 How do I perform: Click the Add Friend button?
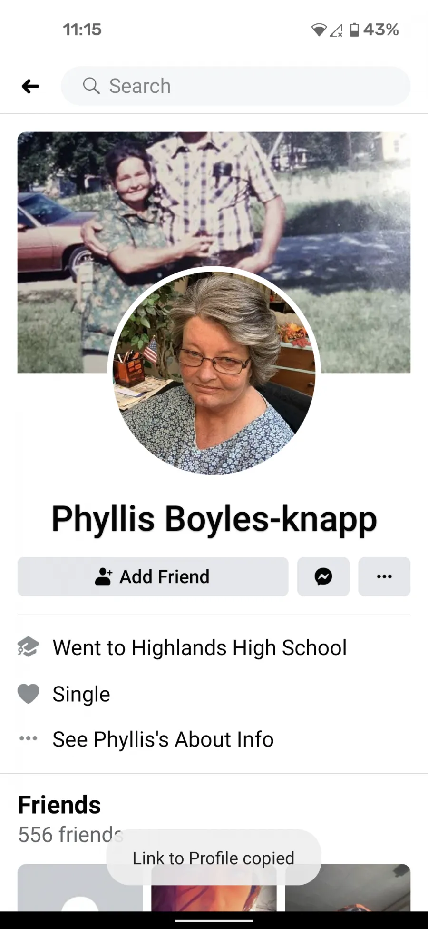tap(153, 576)
